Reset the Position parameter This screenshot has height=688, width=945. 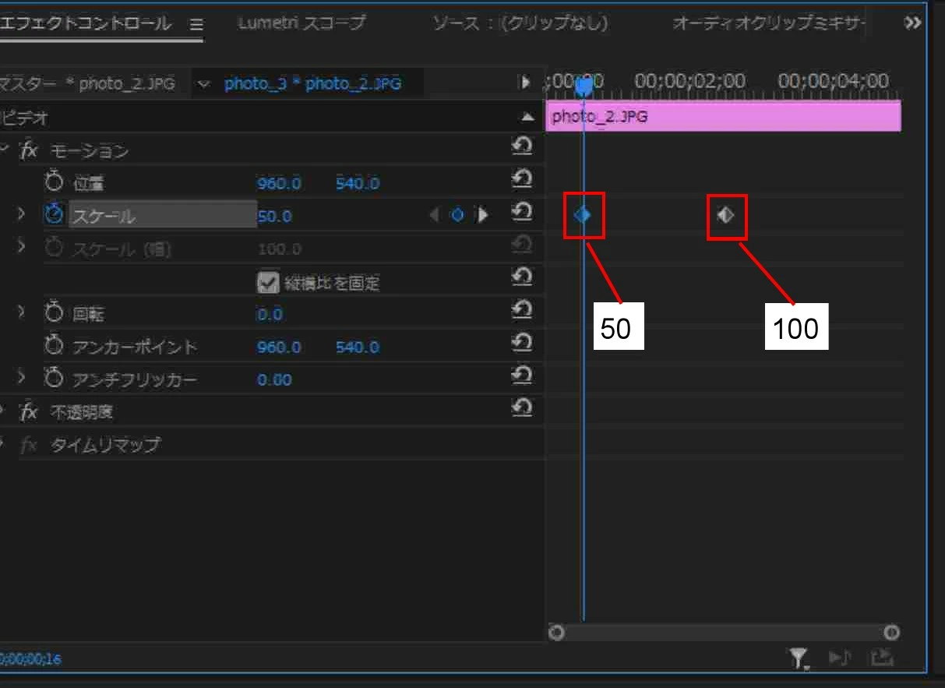coord(522,178)
